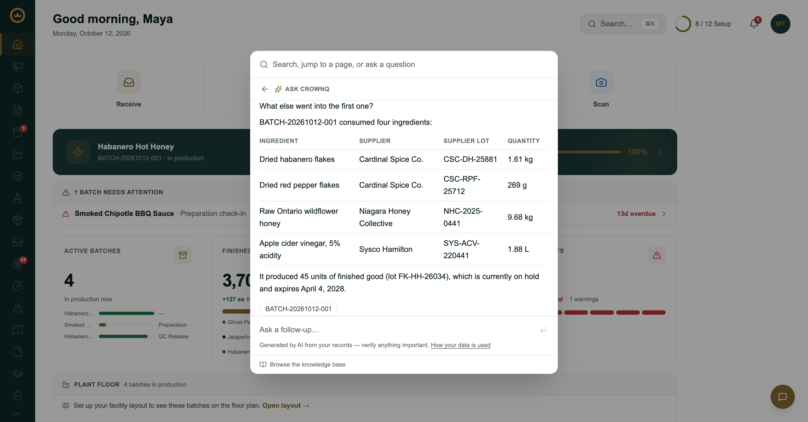The width and height of the screenshot is (808, 422).
Task: Open the warning triangle icon in sidebar
Action: [x=18, y=308]
